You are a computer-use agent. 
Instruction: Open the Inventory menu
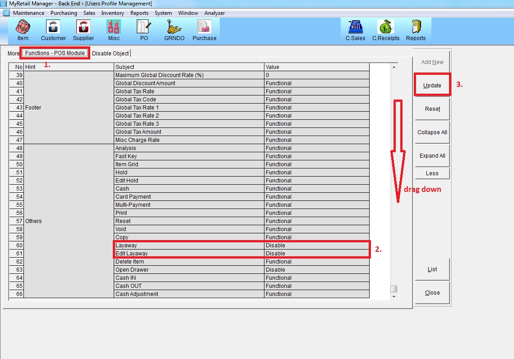tap(112, 13)
